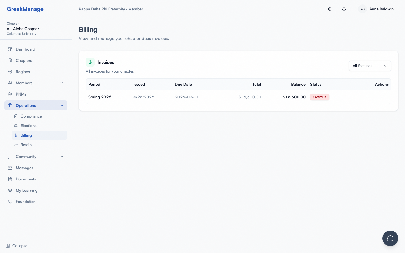Open the Compliance page icon
This screenshot has height=253, width=405.
click(16, 116)
